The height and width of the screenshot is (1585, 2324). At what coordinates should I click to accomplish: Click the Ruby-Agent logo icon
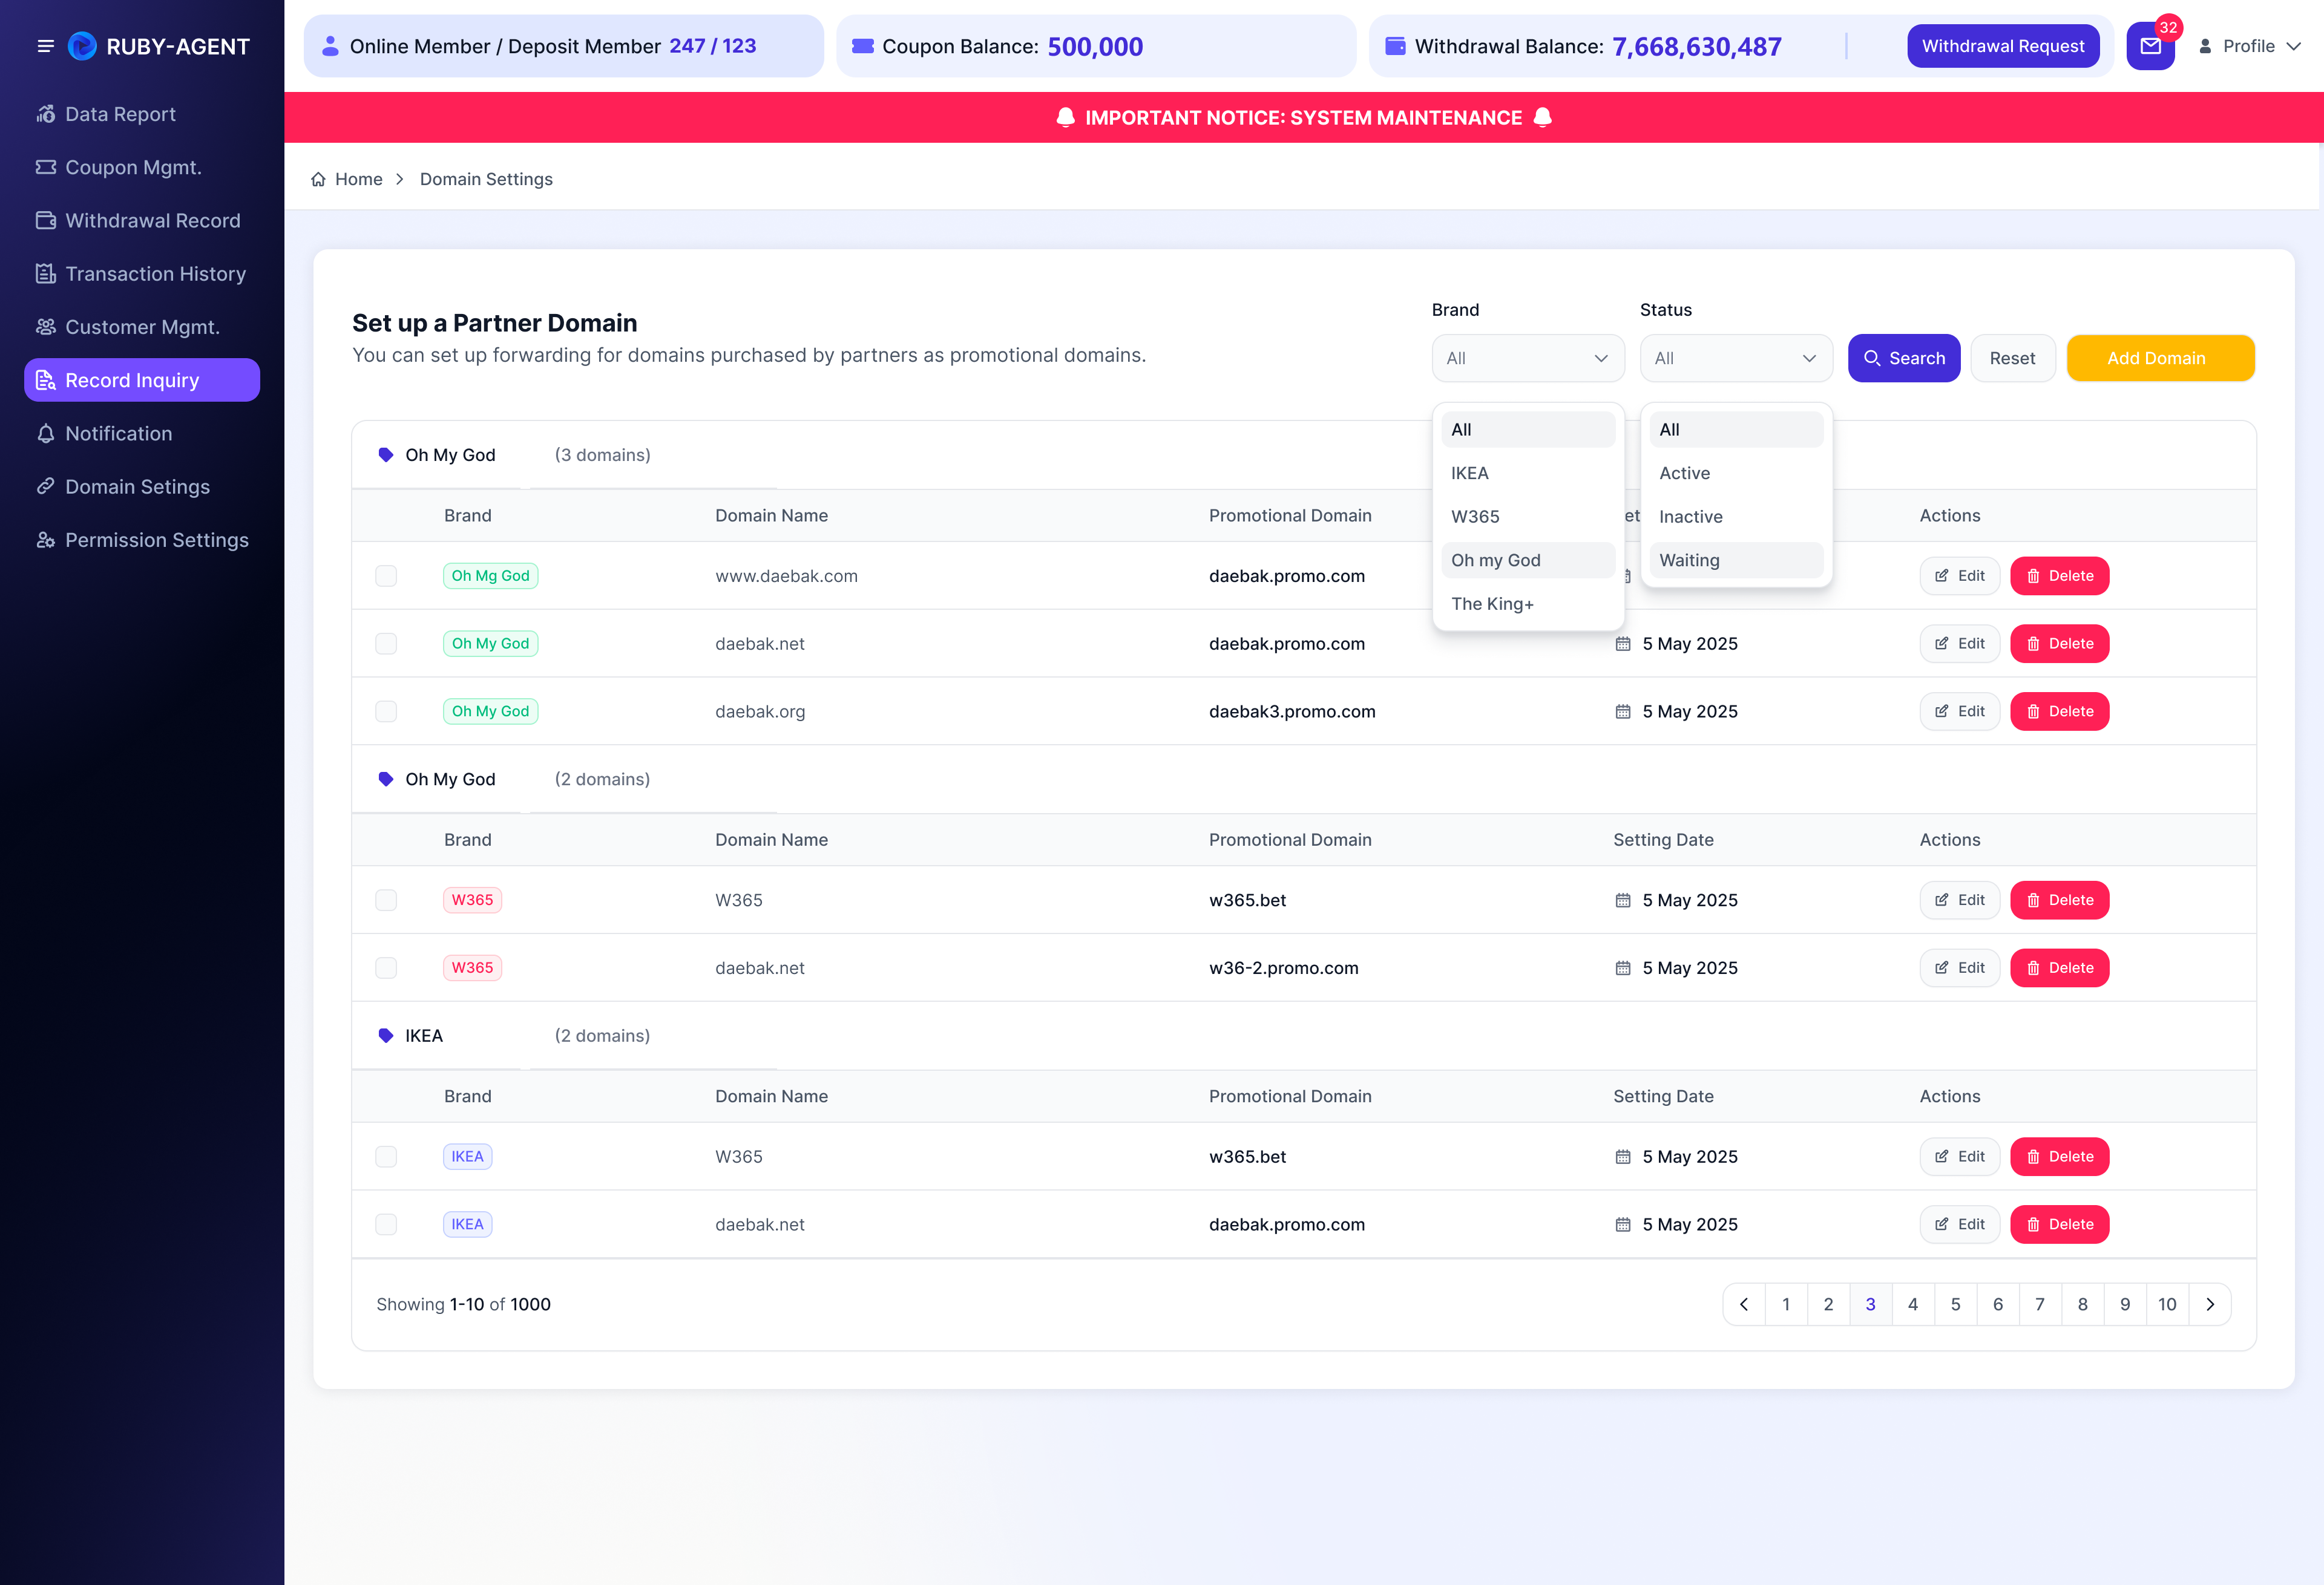tap(82, 46)
